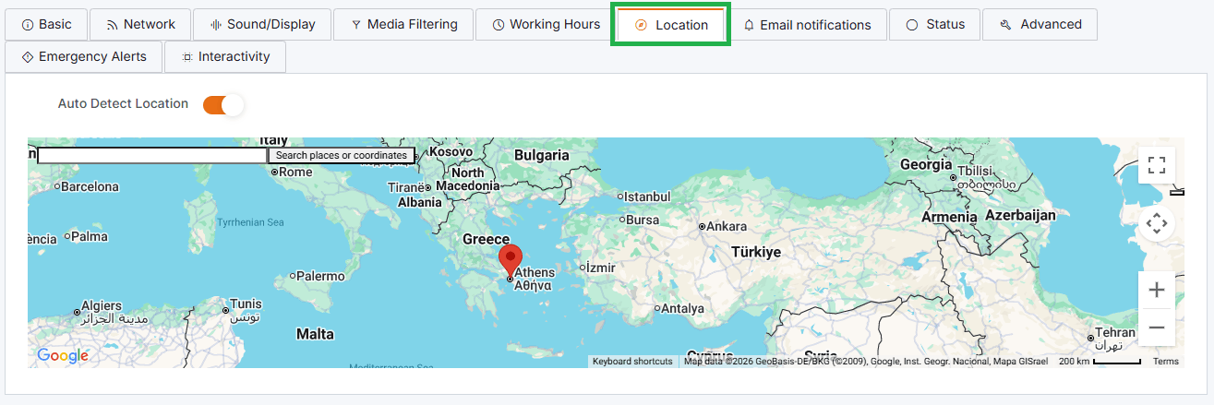Click the red map pin on Athens
Image resolution: width=1214 pixels, height=405 pixels.
pos(510,257)
